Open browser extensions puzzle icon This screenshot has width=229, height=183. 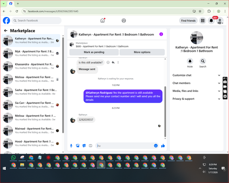click(x=209, y=11)
